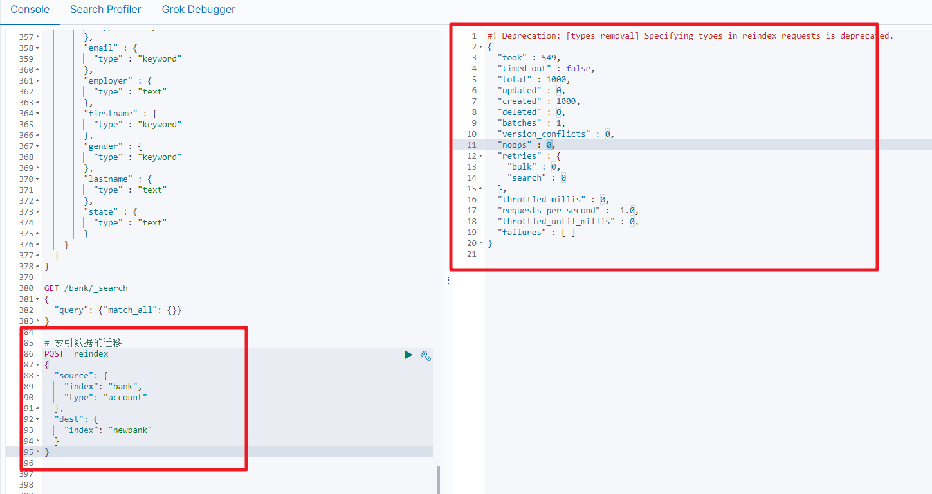Click the "type": "account" line
The height and width of the screenshot is (494, 932).
105,398
